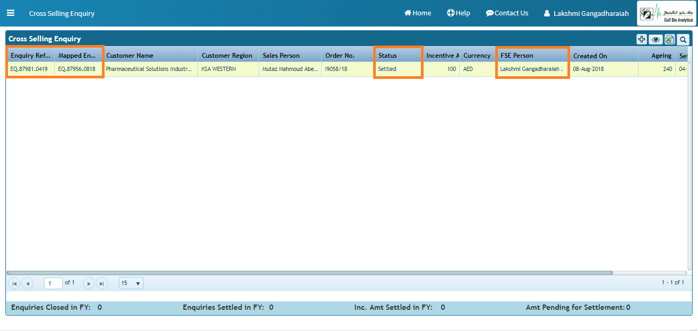The image size is (698, 331).
Task: Sort by Customer Region column header
Action: tap(228, 56)
